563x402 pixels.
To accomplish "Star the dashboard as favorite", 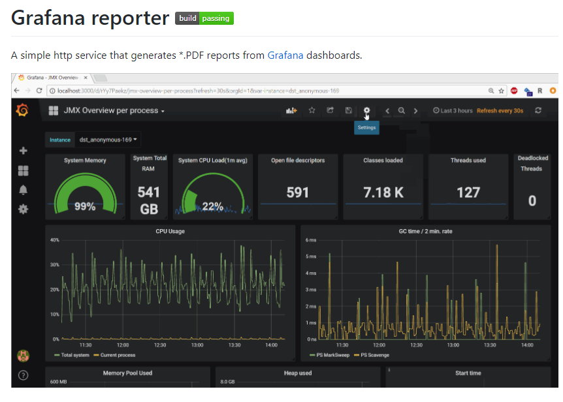I will click(x=312, y=110).
